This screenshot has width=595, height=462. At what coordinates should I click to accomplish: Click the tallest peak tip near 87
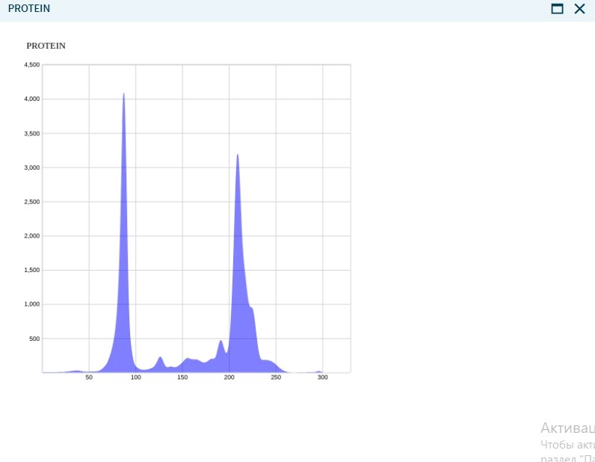pos(123,93)
